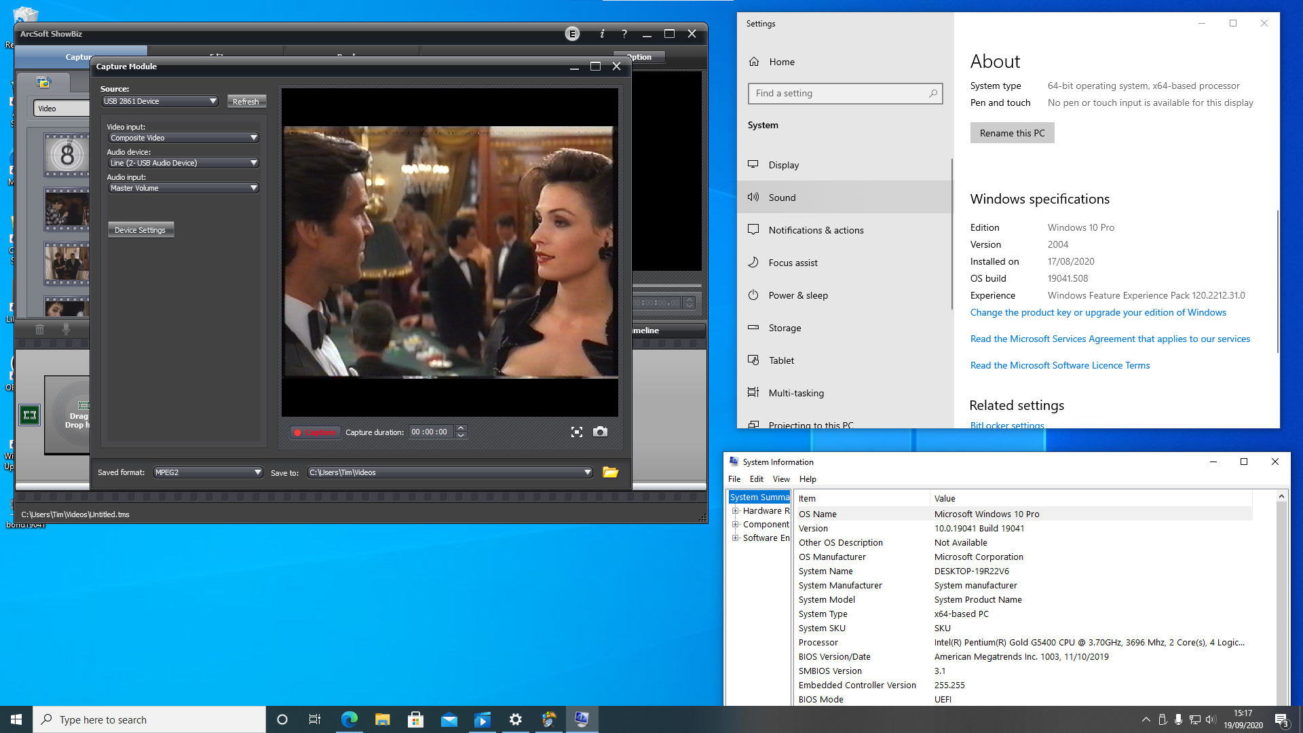Open the View menu in System Information

click(x=780, y=479)
